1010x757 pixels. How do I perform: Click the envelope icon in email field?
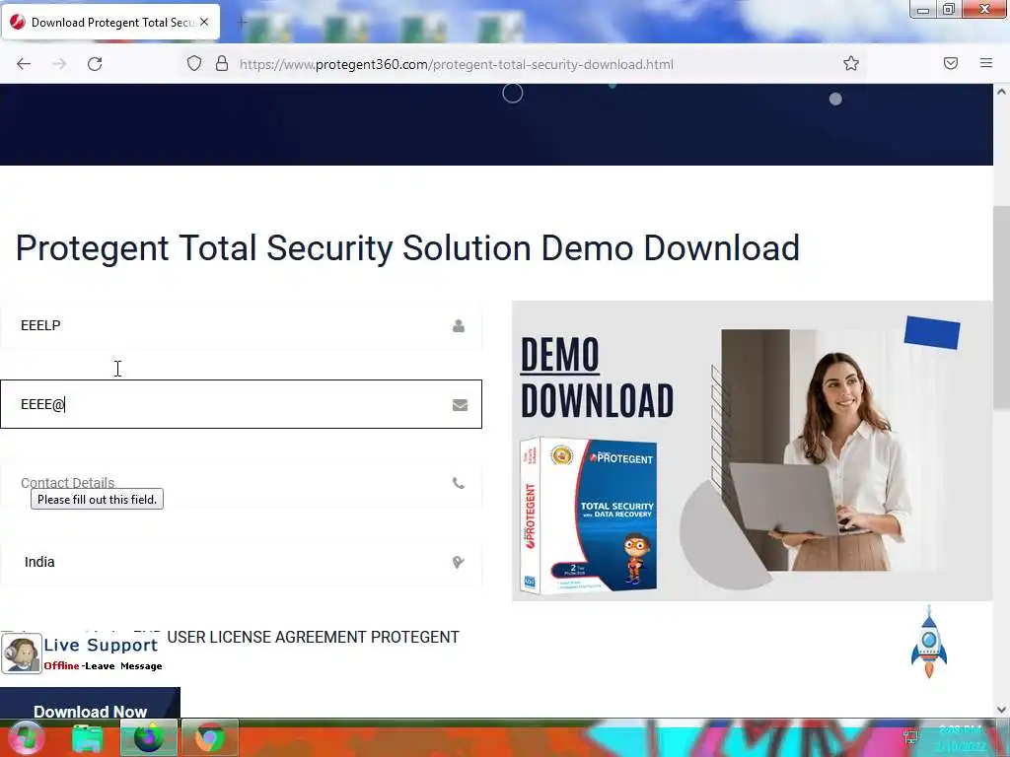460,405
